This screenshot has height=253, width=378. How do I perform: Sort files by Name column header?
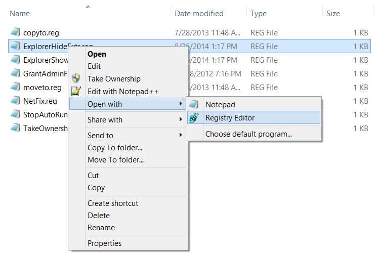20,14
